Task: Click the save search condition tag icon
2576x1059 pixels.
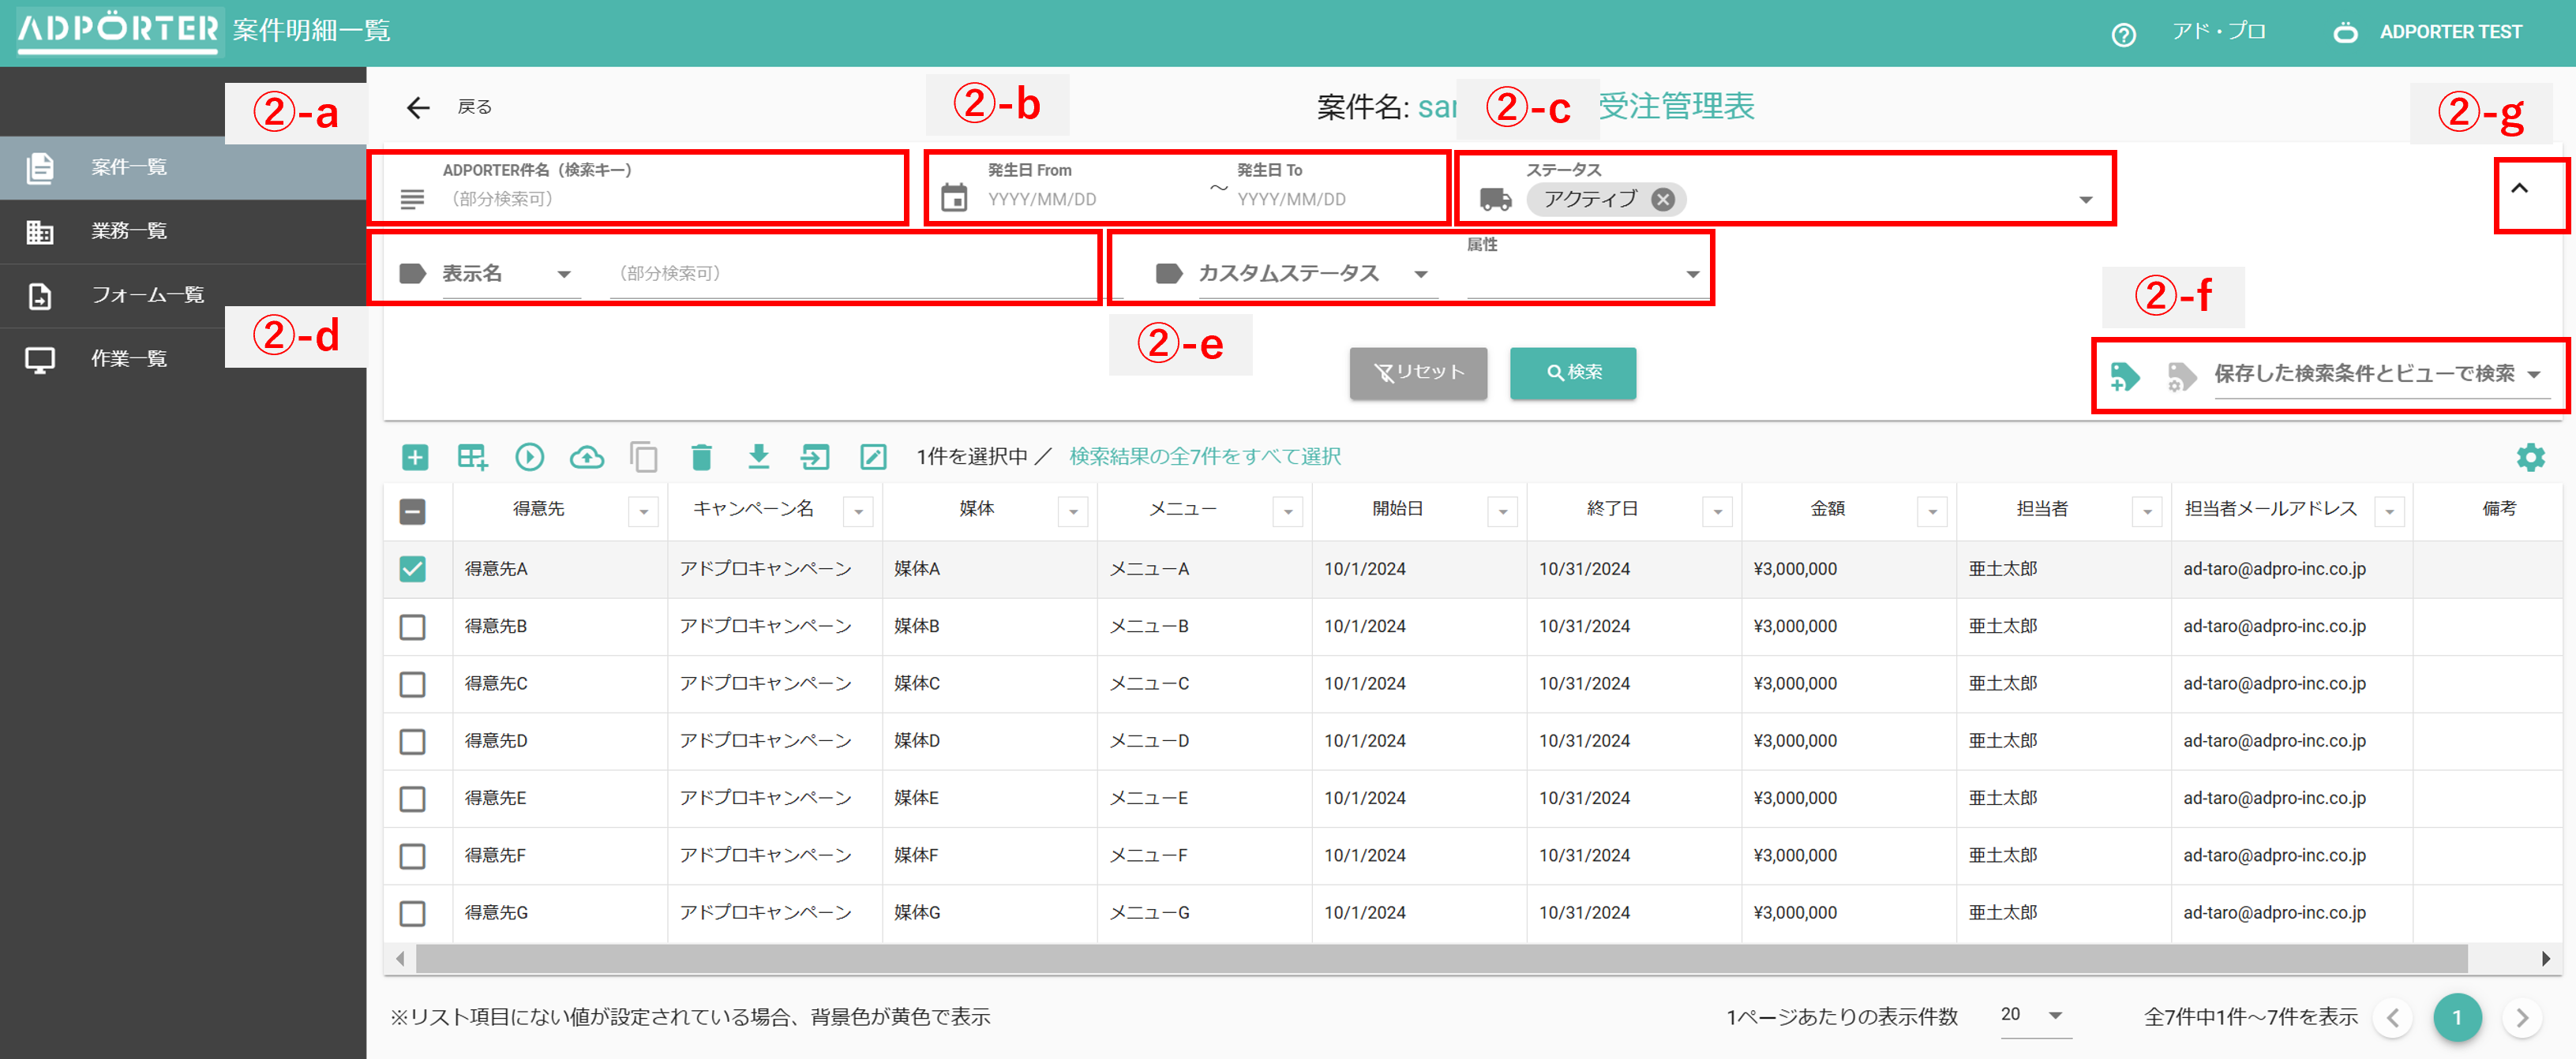Action: (x=2125, y=376)
